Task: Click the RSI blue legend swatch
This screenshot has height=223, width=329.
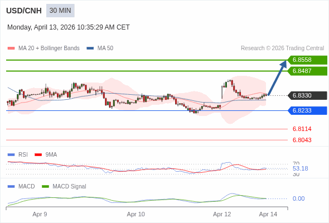Action: click(x=11, y=154)
